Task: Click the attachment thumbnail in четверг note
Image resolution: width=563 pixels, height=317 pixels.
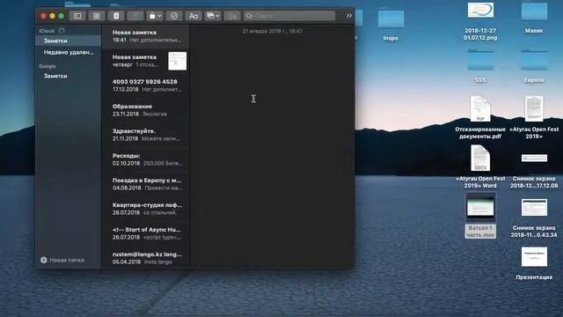Action: point(178,61)
